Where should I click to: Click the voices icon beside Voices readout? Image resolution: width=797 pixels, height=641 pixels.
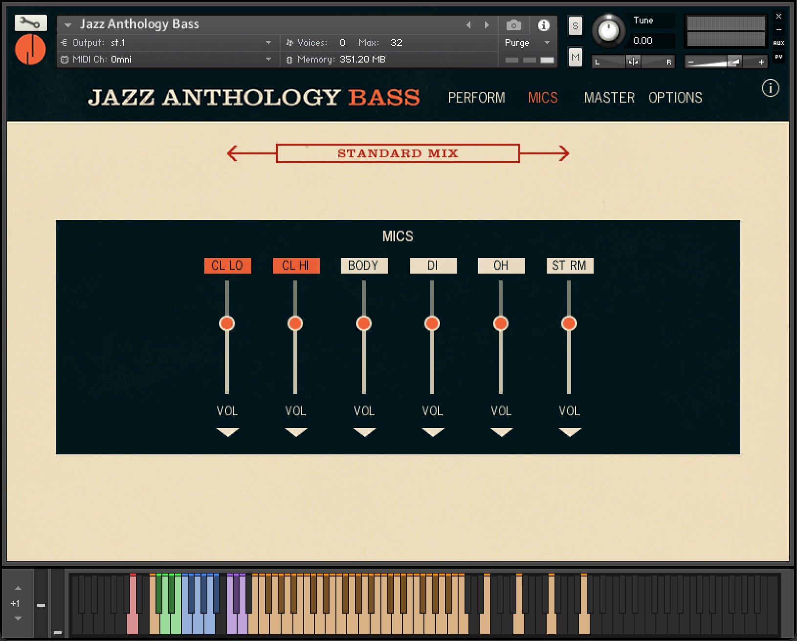click(x=289, y=43)
